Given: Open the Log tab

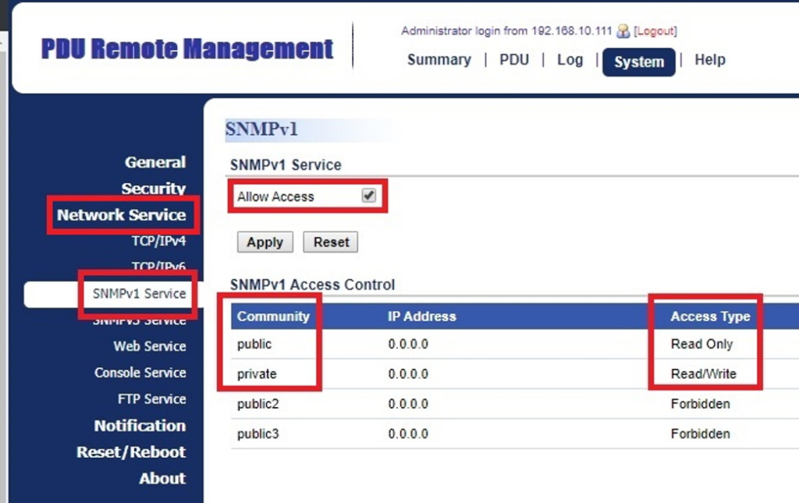Looking at the screenshot, I should pos(570,60).
